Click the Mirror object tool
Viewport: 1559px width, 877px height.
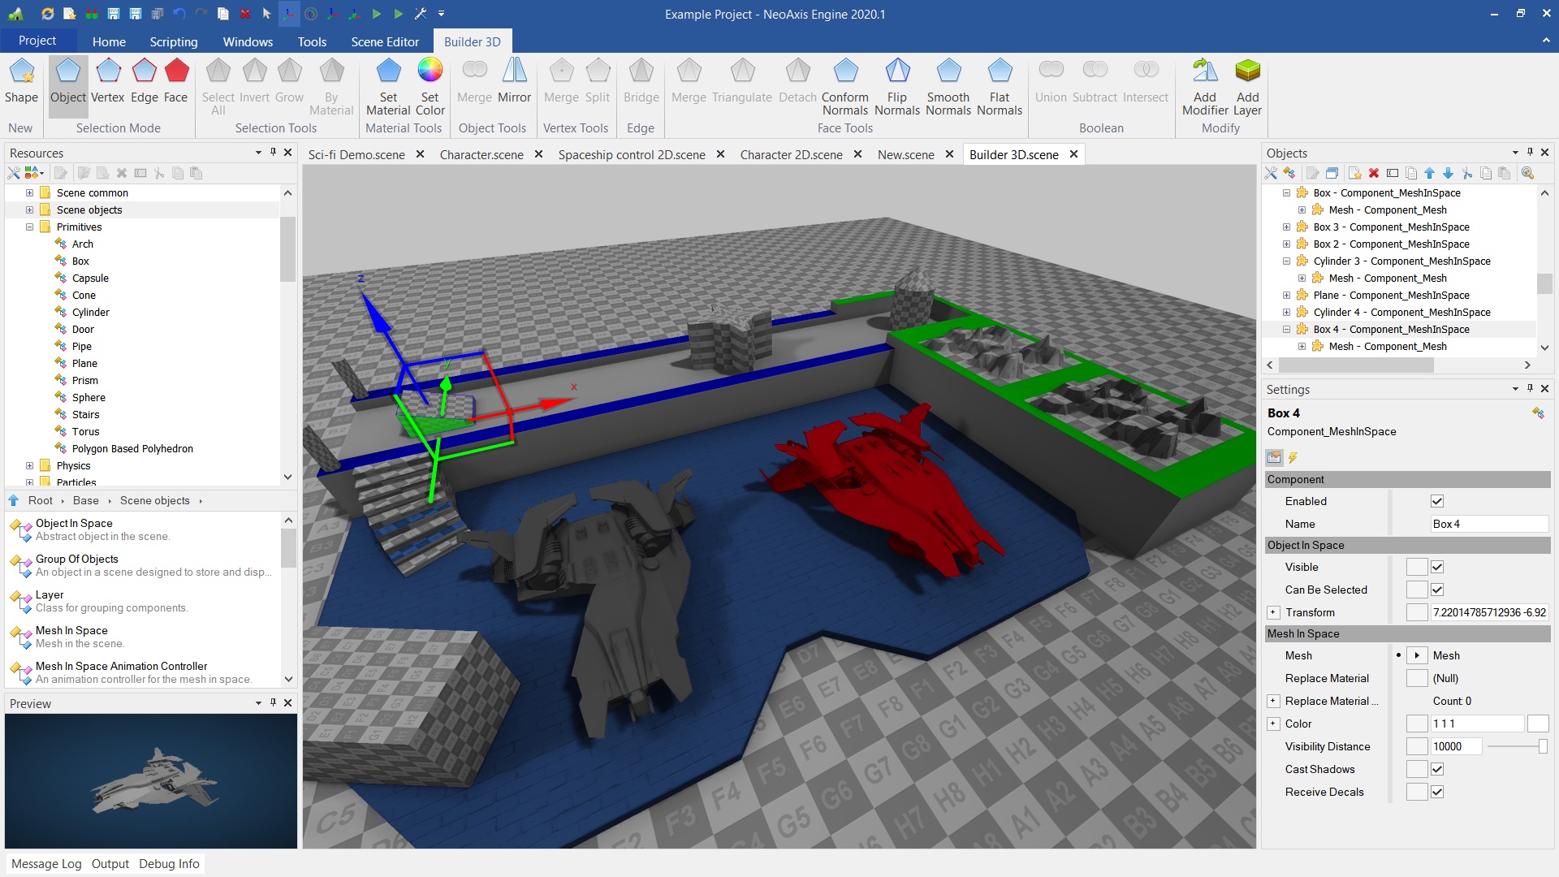(x=514, y=81)
